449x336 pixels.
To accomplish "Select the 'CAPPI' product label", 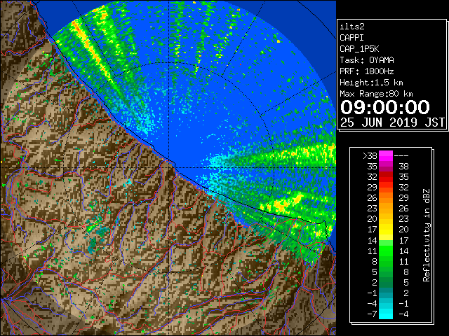I will [x=351, y=38].
